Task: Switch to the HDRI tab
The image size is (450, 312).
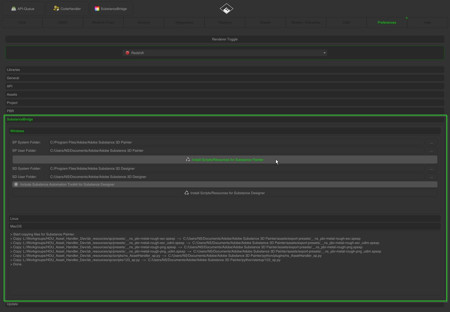Action: pyautogui.click(x=62, y=22)
